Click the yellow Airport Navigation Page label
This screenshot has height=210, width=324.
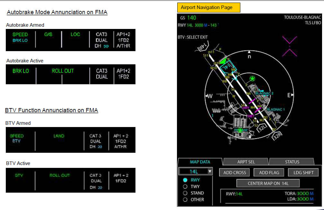pos(209,8)
